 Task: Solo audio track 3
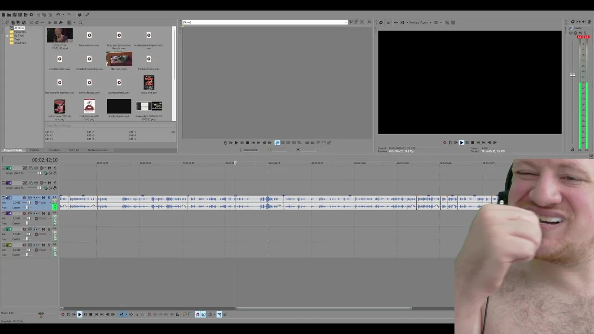pyautogui.click(x=49, y=198)
